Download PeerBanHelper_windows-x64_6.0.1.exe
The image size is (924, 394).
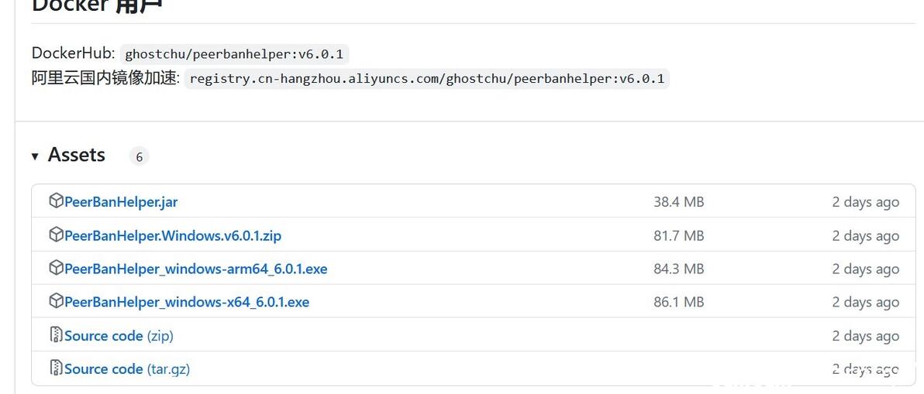(x=186, y=302)
